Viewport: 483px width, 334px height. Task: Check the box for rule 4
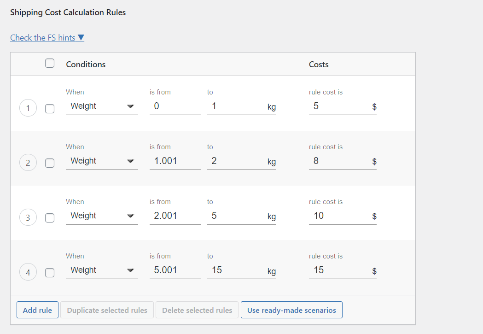point(50,273)
